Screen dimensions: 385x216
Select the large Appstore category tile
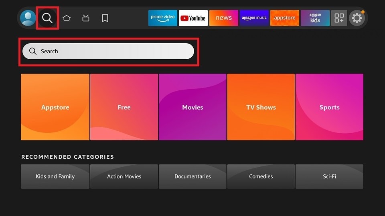(55, 107)
